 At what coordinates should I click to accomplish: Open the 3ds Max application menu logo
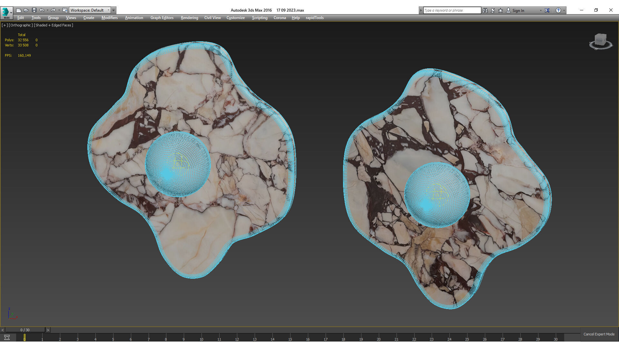pos(6,13)
